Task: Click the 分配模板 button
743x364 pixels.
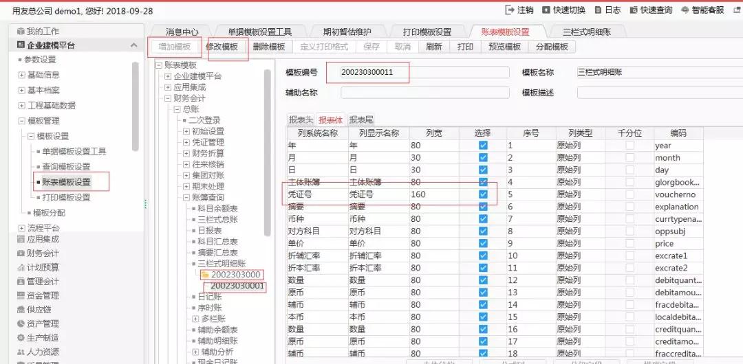Action: click(552, 47)
